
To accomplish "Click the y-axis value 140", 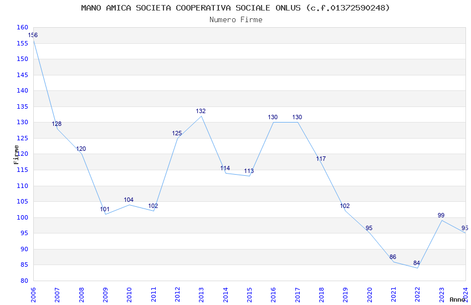I will (23, 90).
